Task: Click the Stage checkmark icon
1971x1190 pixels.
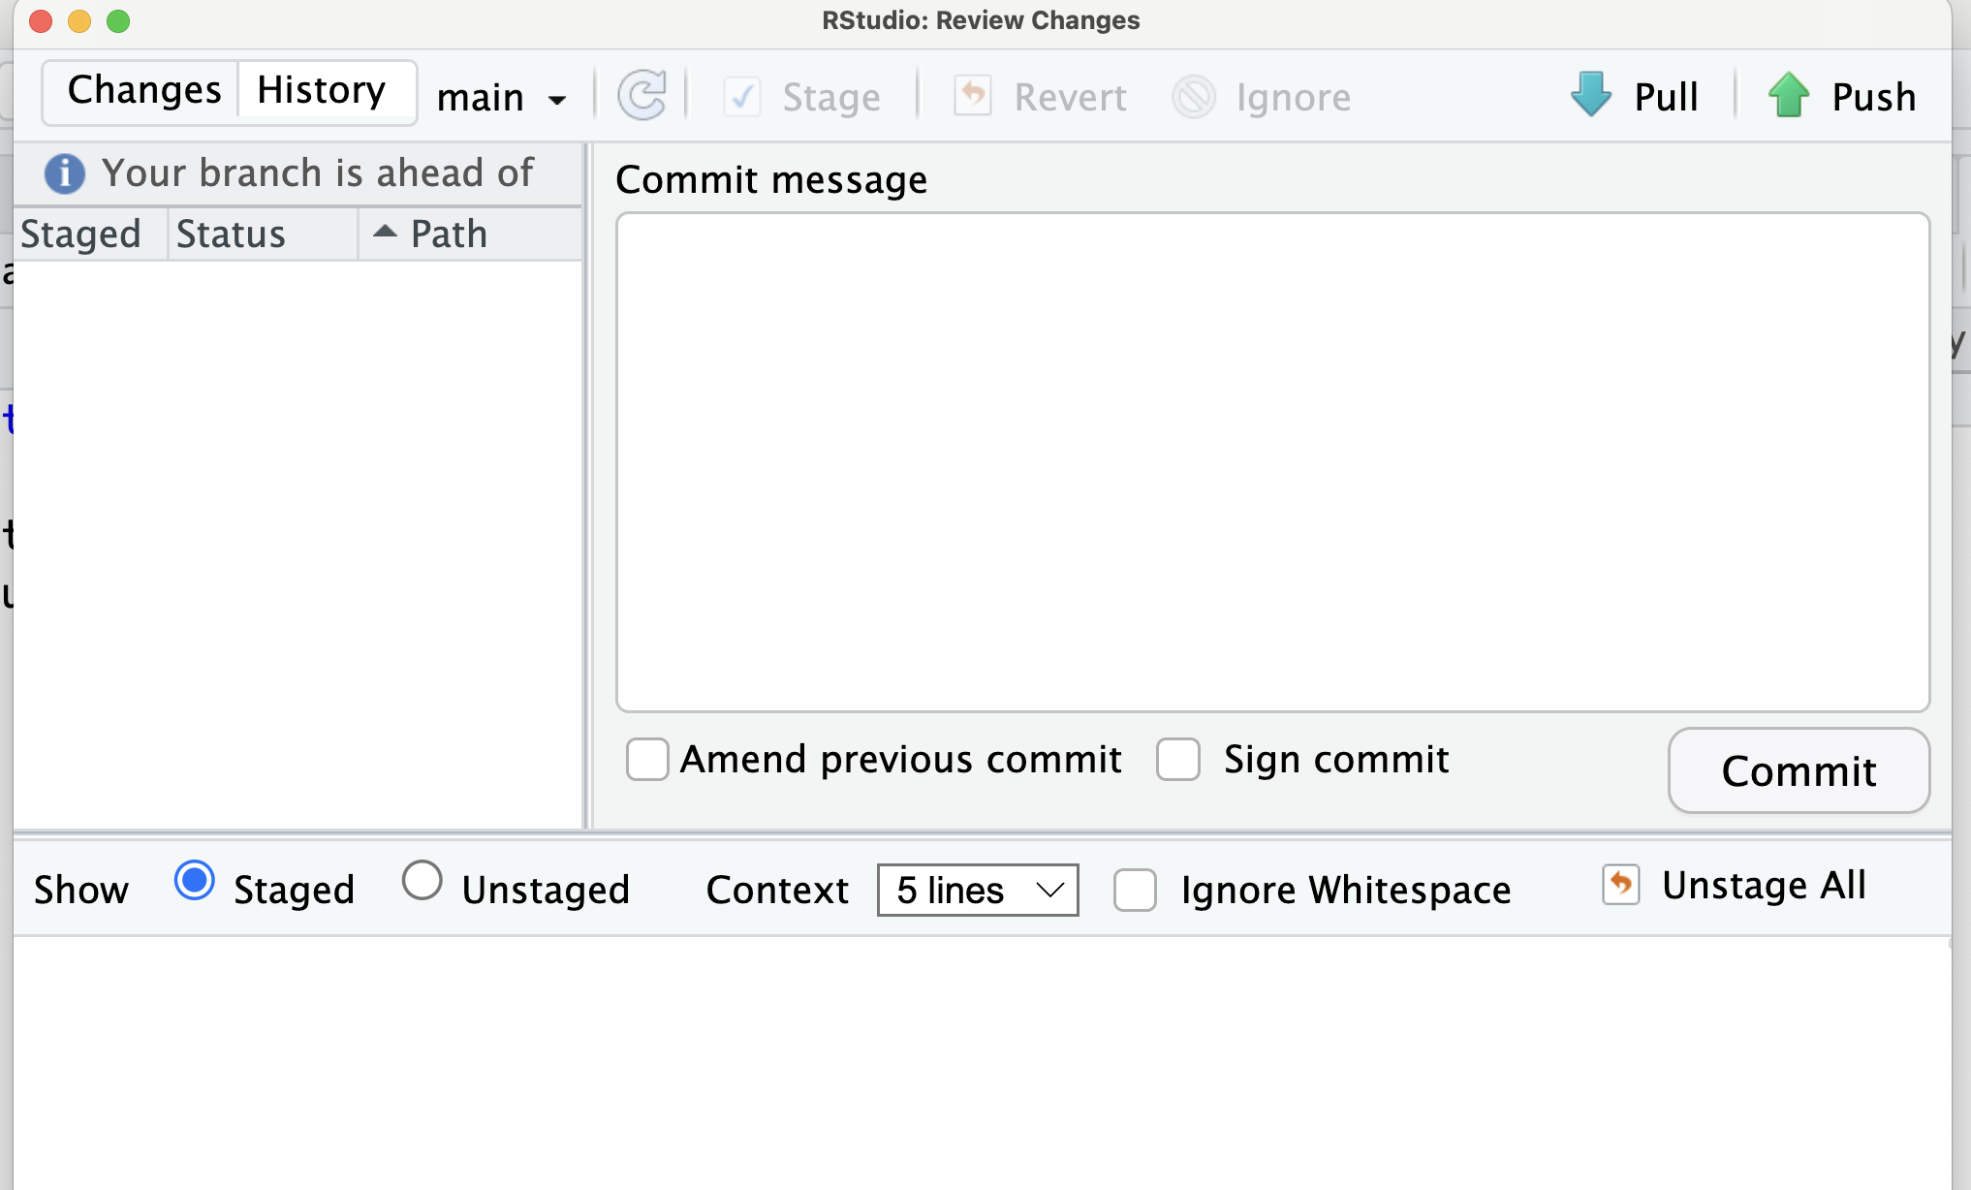Action: (x=742, y=97)
